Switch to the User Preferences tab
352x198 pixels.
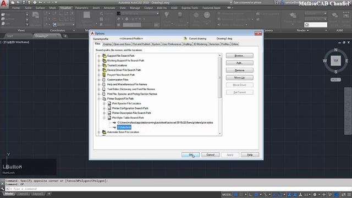tap(172, 44)
